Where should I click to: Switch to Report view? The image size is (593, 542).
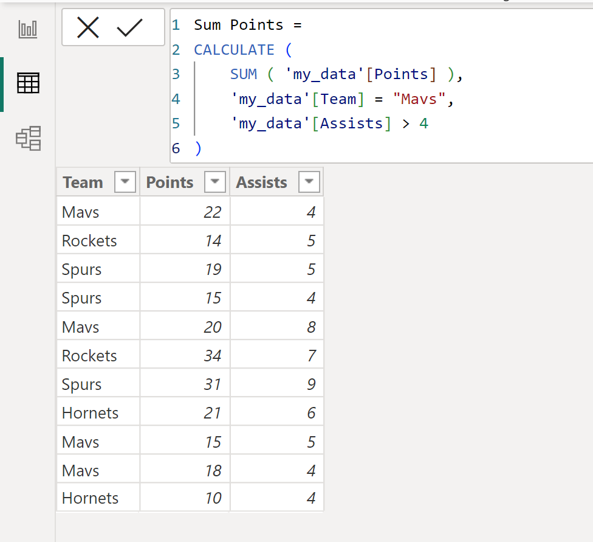(x=27, y=28)
